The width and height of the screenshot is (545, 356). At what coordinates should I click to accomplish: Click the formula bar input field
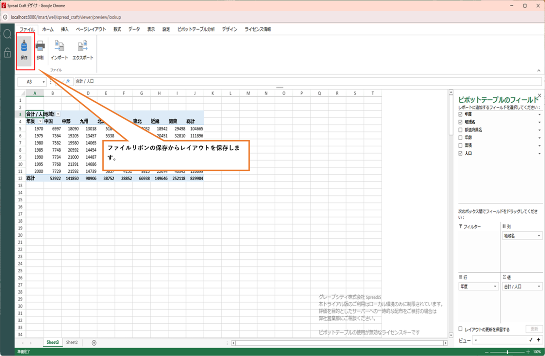point(307,81)
